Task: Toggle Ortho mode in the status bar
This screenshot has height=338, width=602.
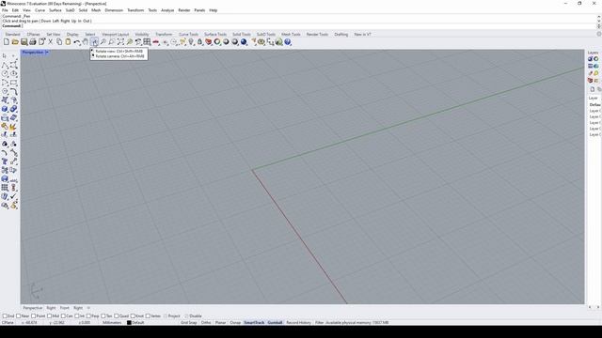Action: click(x=206, y=323)
